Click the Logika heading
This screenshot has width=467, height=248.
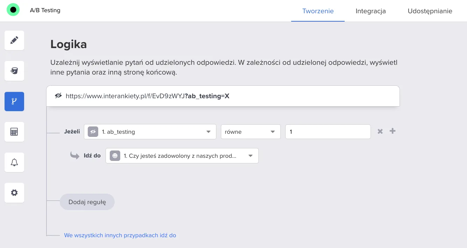coord(69,44)
